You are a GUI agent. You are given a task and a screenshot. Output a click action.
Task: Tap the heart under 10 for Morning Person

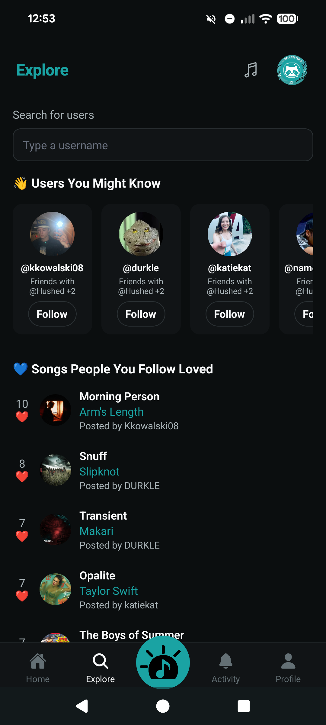(x=22, y=417)
